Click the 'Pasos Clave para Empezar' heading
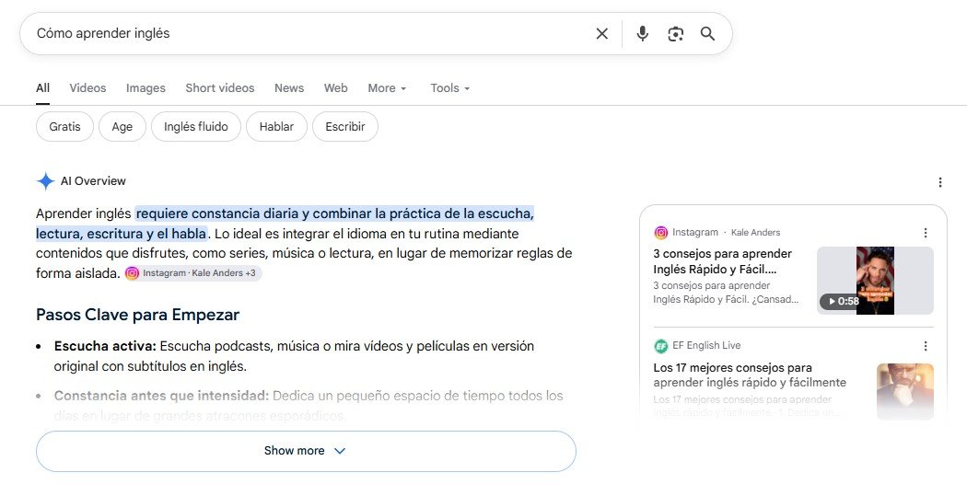Image resolution: width=967 pixels, height=484 pixels. click(137, 315)
